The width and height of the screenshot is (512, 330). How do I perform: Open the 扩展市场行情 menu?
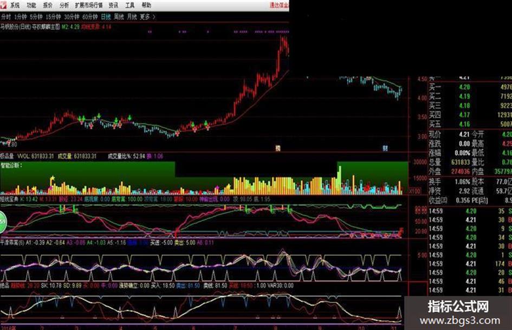click(x=88, y=5)
